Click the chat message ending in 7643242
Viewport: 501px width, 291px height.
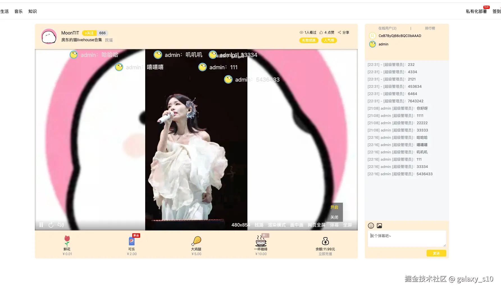coord(395,101)
